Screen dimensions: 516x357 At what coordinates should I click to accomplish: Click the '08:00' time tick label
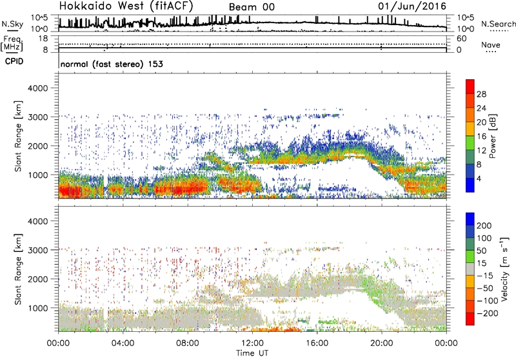pyautogui.click(x=188, y=343)
